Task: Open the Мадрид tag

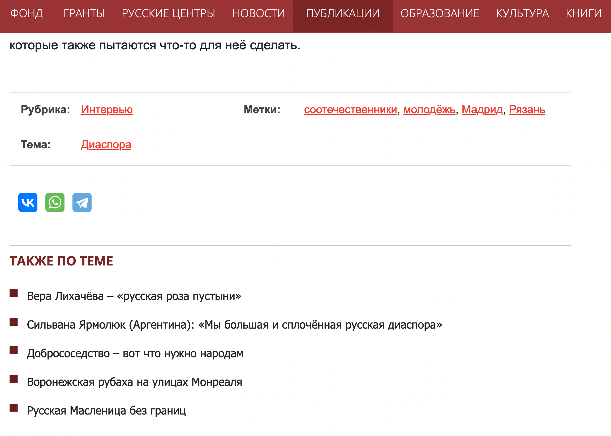Action: (x=482, y=110)
